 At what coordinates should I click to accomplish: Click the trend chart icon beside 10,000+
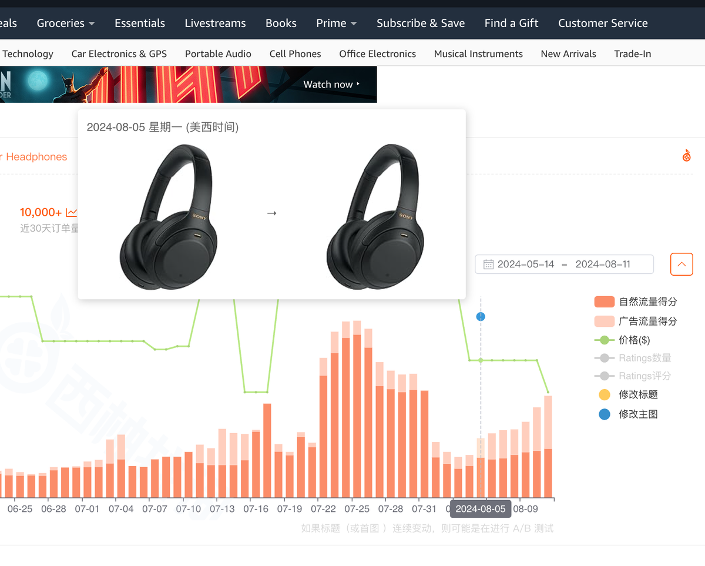71,212
